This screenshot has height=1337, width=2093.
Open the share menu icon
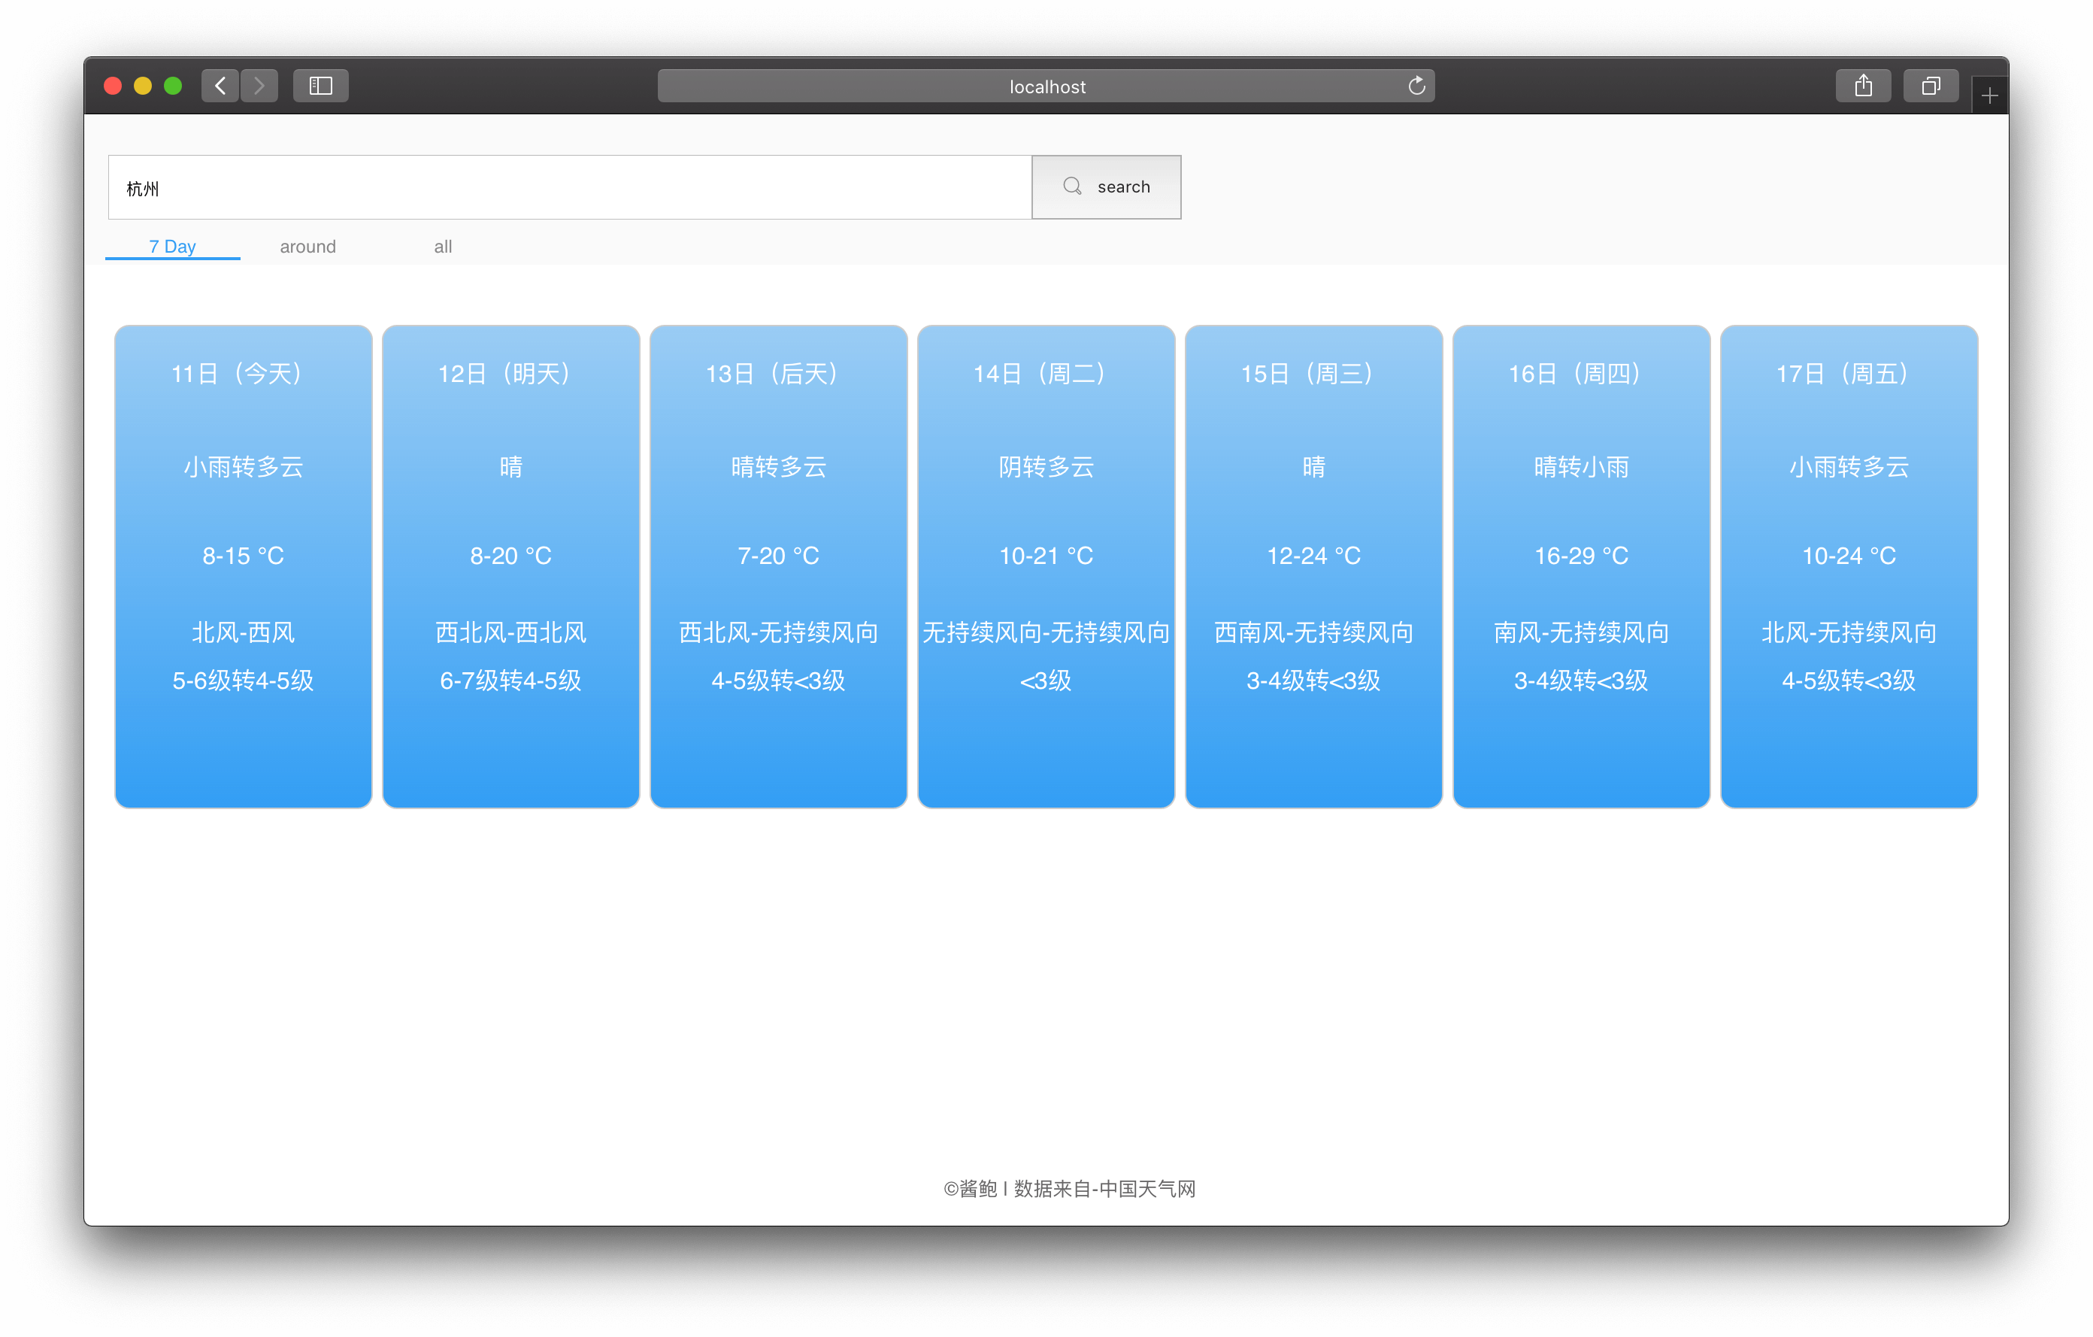point(1863,86)
